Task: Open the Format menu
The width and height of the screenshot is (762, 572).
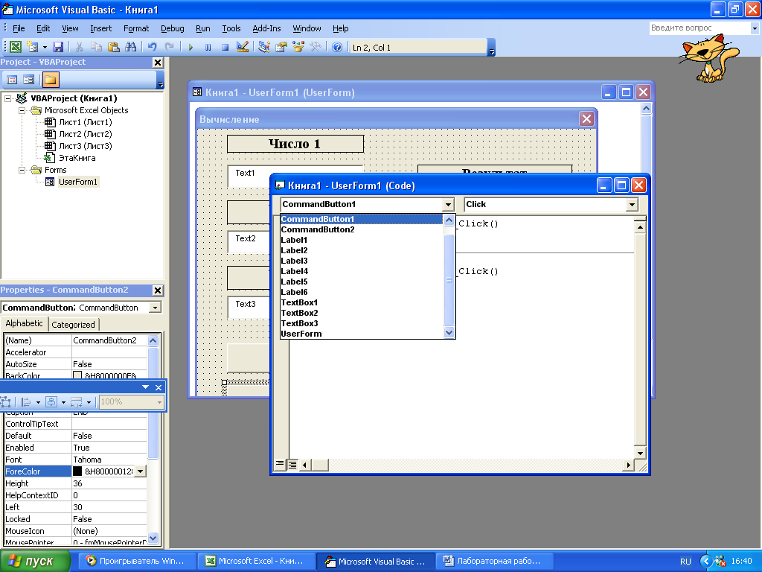Action: click(x=136, y=28)
